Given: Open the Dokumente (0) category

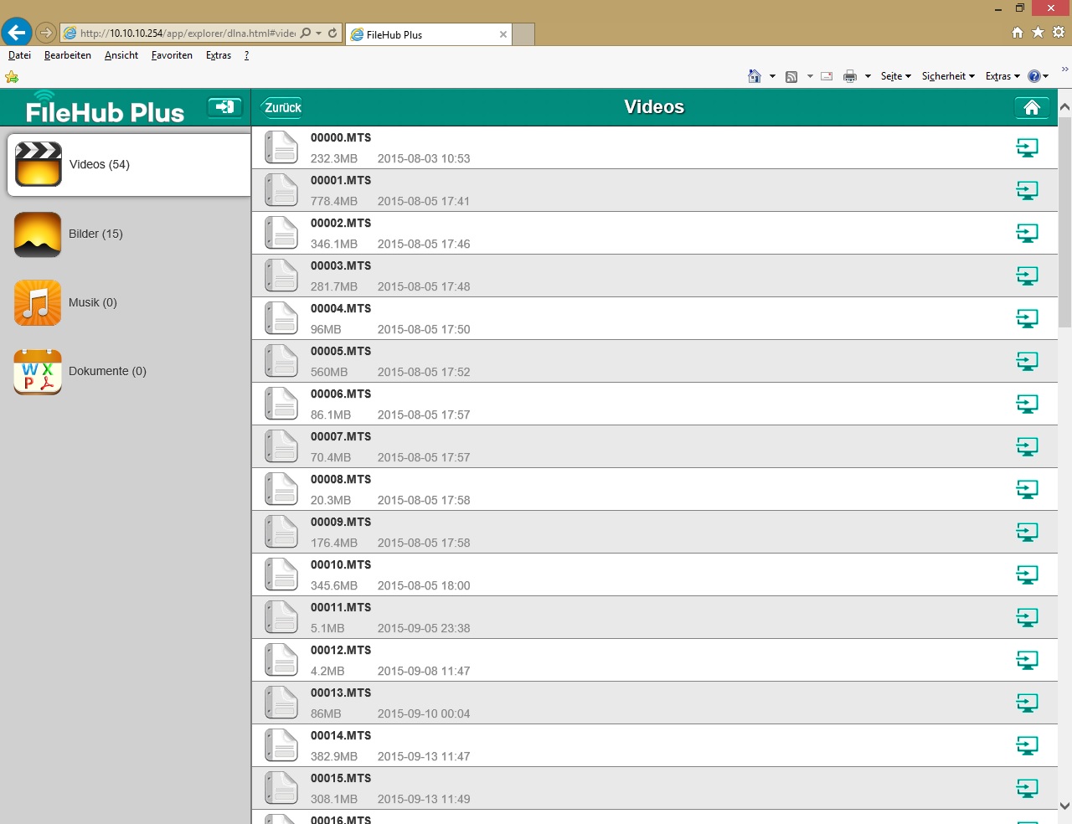Looking at the screenshot, I should [107, 371].
